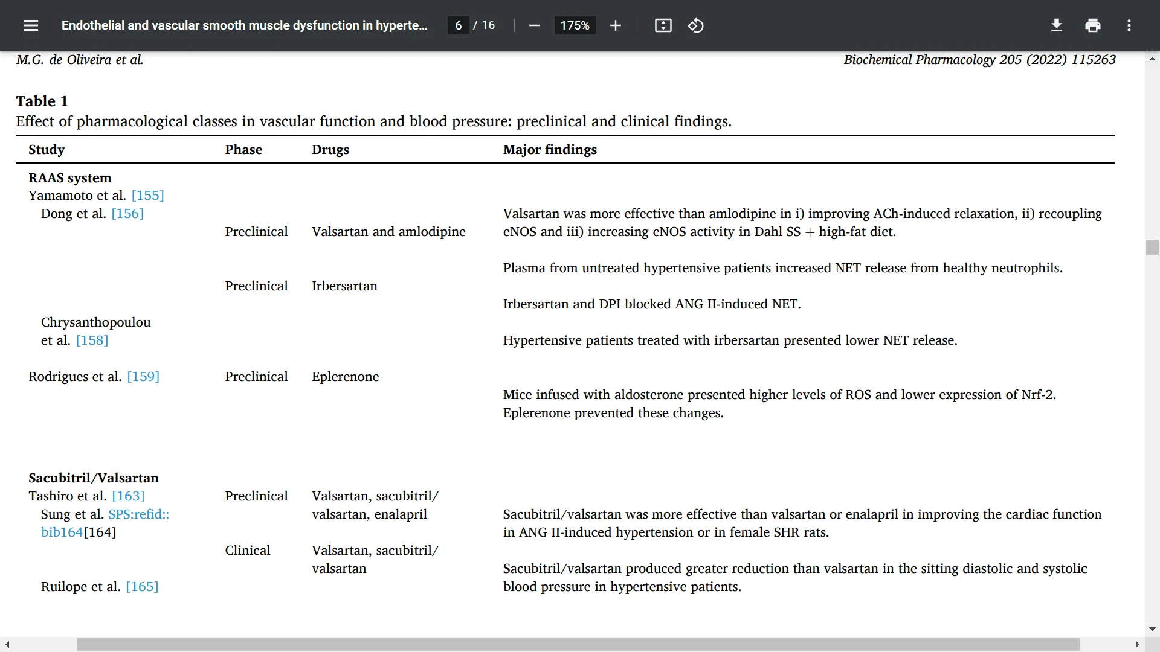This screenshot has height=652, width=1160.
Task: Toggle fit-to-page view icon
Action: (663, 25)
